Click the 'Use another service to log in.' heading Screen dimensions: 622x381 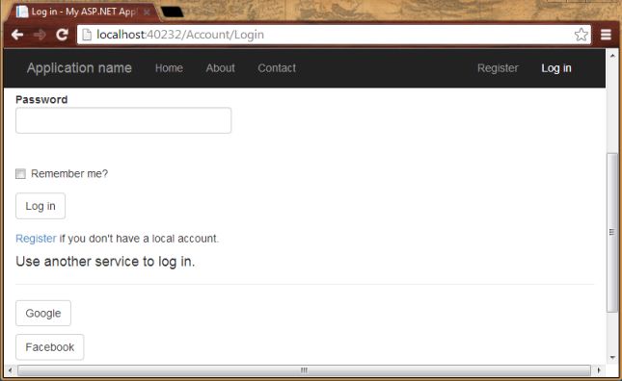tap(105, 262)
